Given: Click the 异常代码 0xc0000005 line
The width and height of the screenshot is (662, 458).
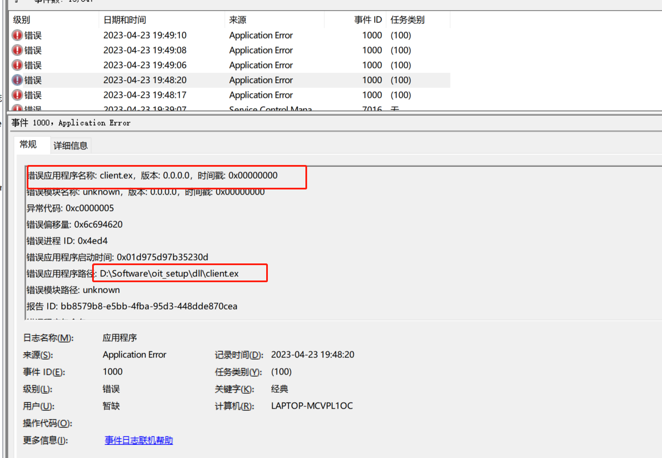Looking at the screenshot, I should 71,208.
